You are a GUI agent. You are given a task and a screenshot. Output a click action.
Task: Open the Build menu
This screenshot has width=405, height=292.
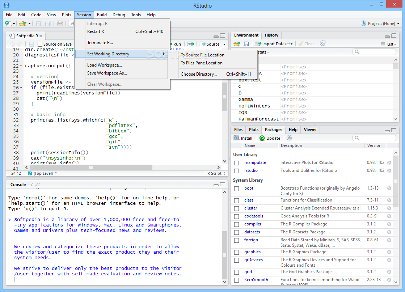102,15
